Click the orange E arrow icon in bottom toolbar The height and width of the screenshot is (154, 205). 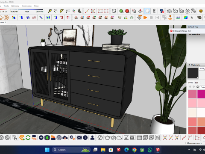(22, 138)
